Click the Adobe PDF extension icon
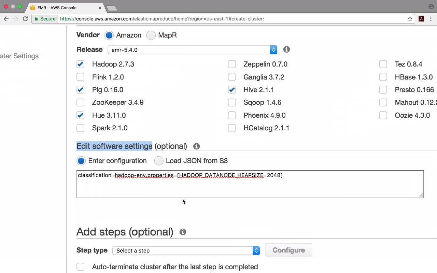Viewport: 437px width, 273px height. (421, 19)
